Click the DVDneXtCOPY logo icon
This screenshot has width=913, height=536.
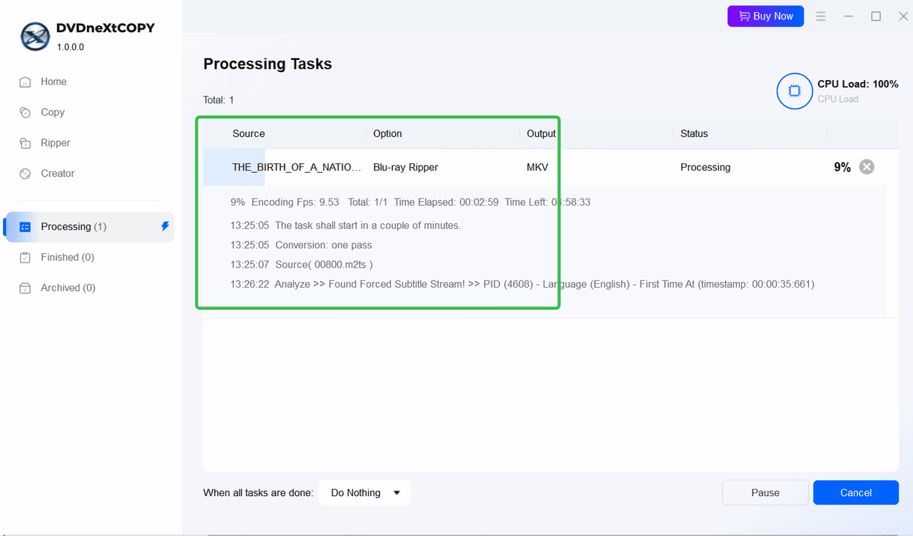(x=35, y=37)
